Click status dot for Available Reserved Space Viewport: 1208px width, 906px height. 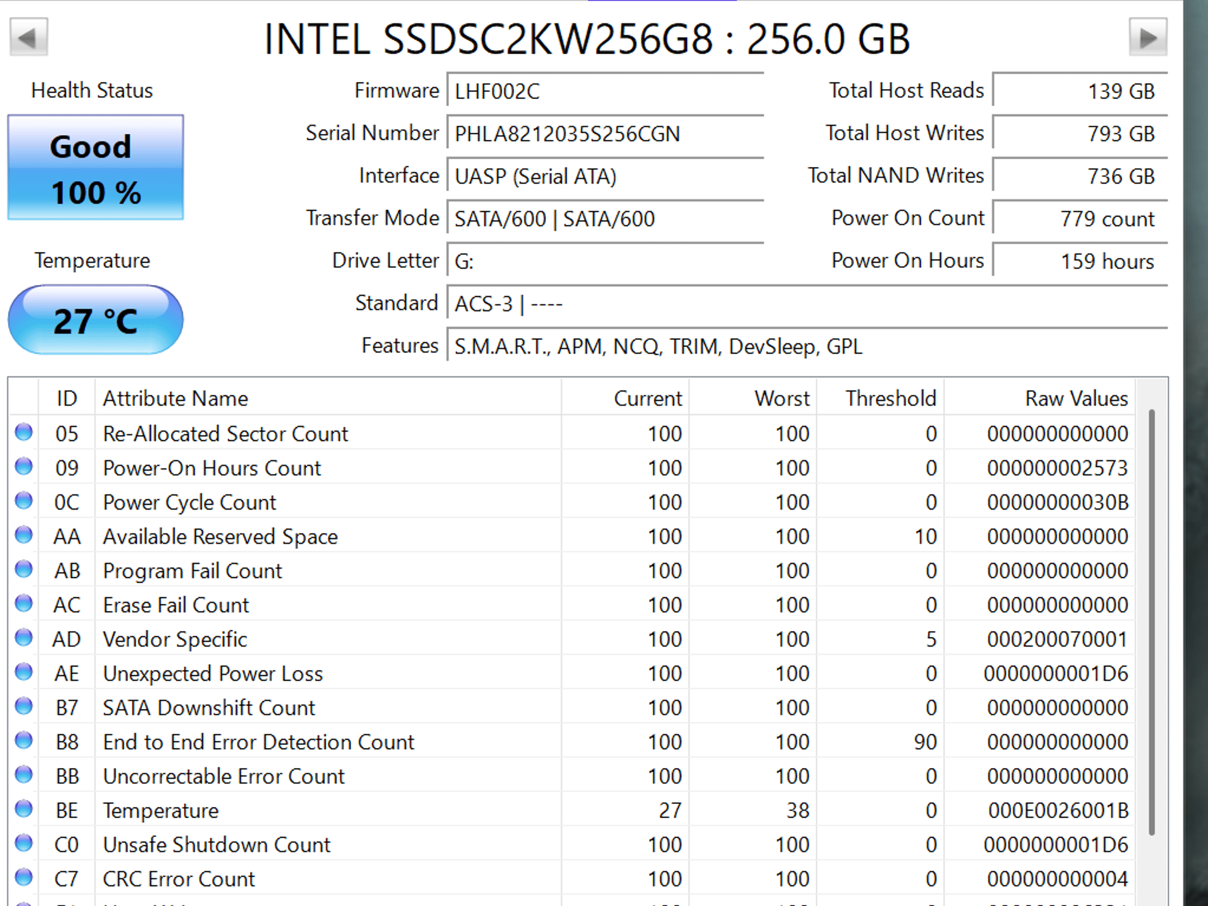pyautogui.click(x=24, y=535)
